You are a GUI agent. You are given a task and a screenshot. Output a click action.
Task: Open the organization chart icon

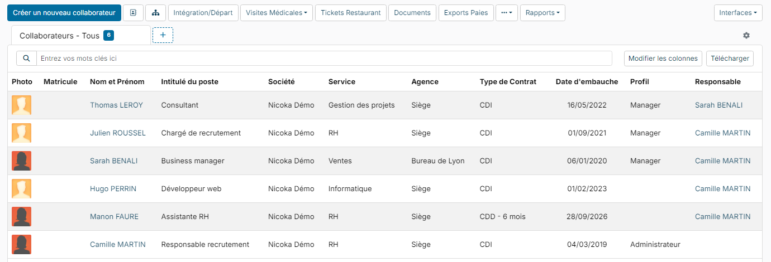coord(156,13)
